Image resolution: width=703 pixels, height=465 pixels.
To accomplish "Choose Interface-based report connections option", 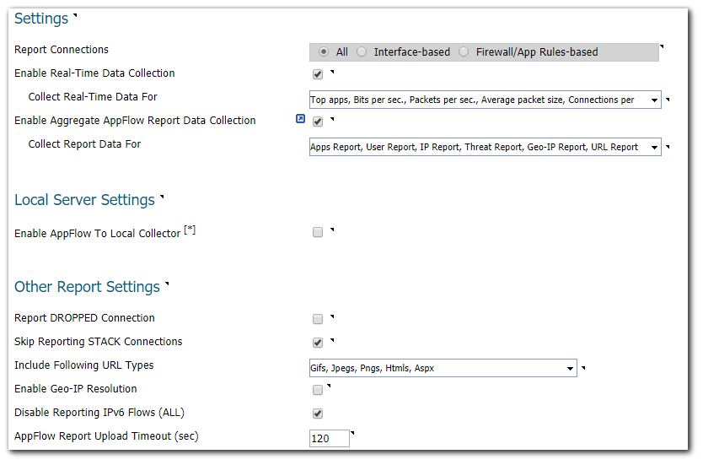I will coord(362,52).
